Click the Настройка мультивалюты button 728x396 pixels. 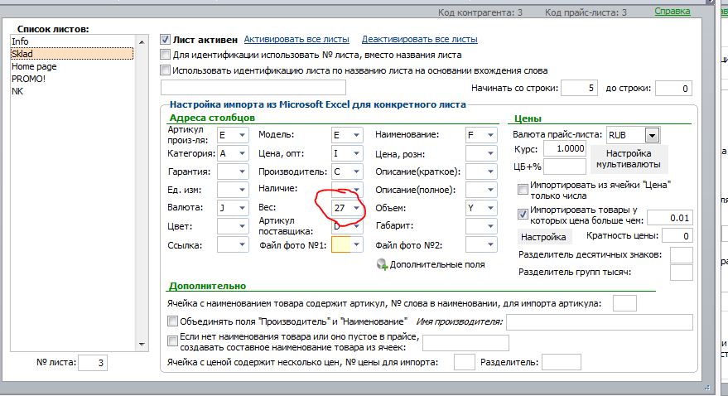pyautogui.click(x=628, y=159)
